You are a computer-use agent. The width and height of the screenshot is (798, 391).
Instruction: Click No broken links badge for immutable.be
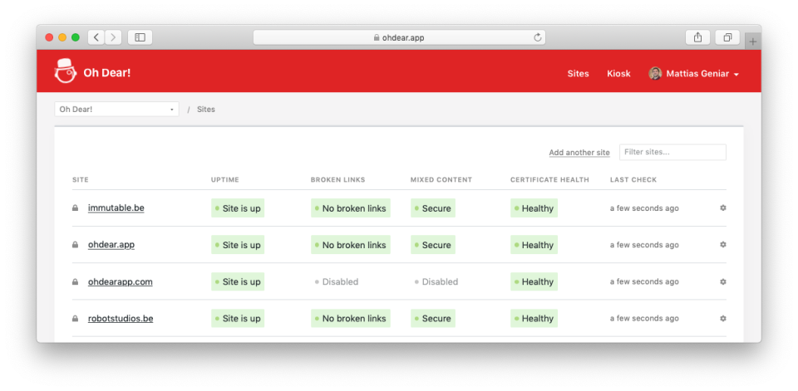(351, 208)
